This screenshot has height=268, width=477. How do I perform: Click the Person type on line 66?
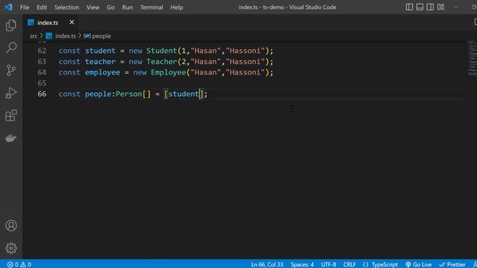click(x=129, y=94)
